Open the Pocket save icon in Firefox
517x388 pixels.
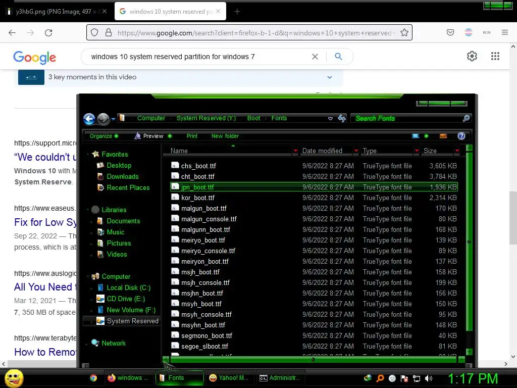tap(450, 32)
